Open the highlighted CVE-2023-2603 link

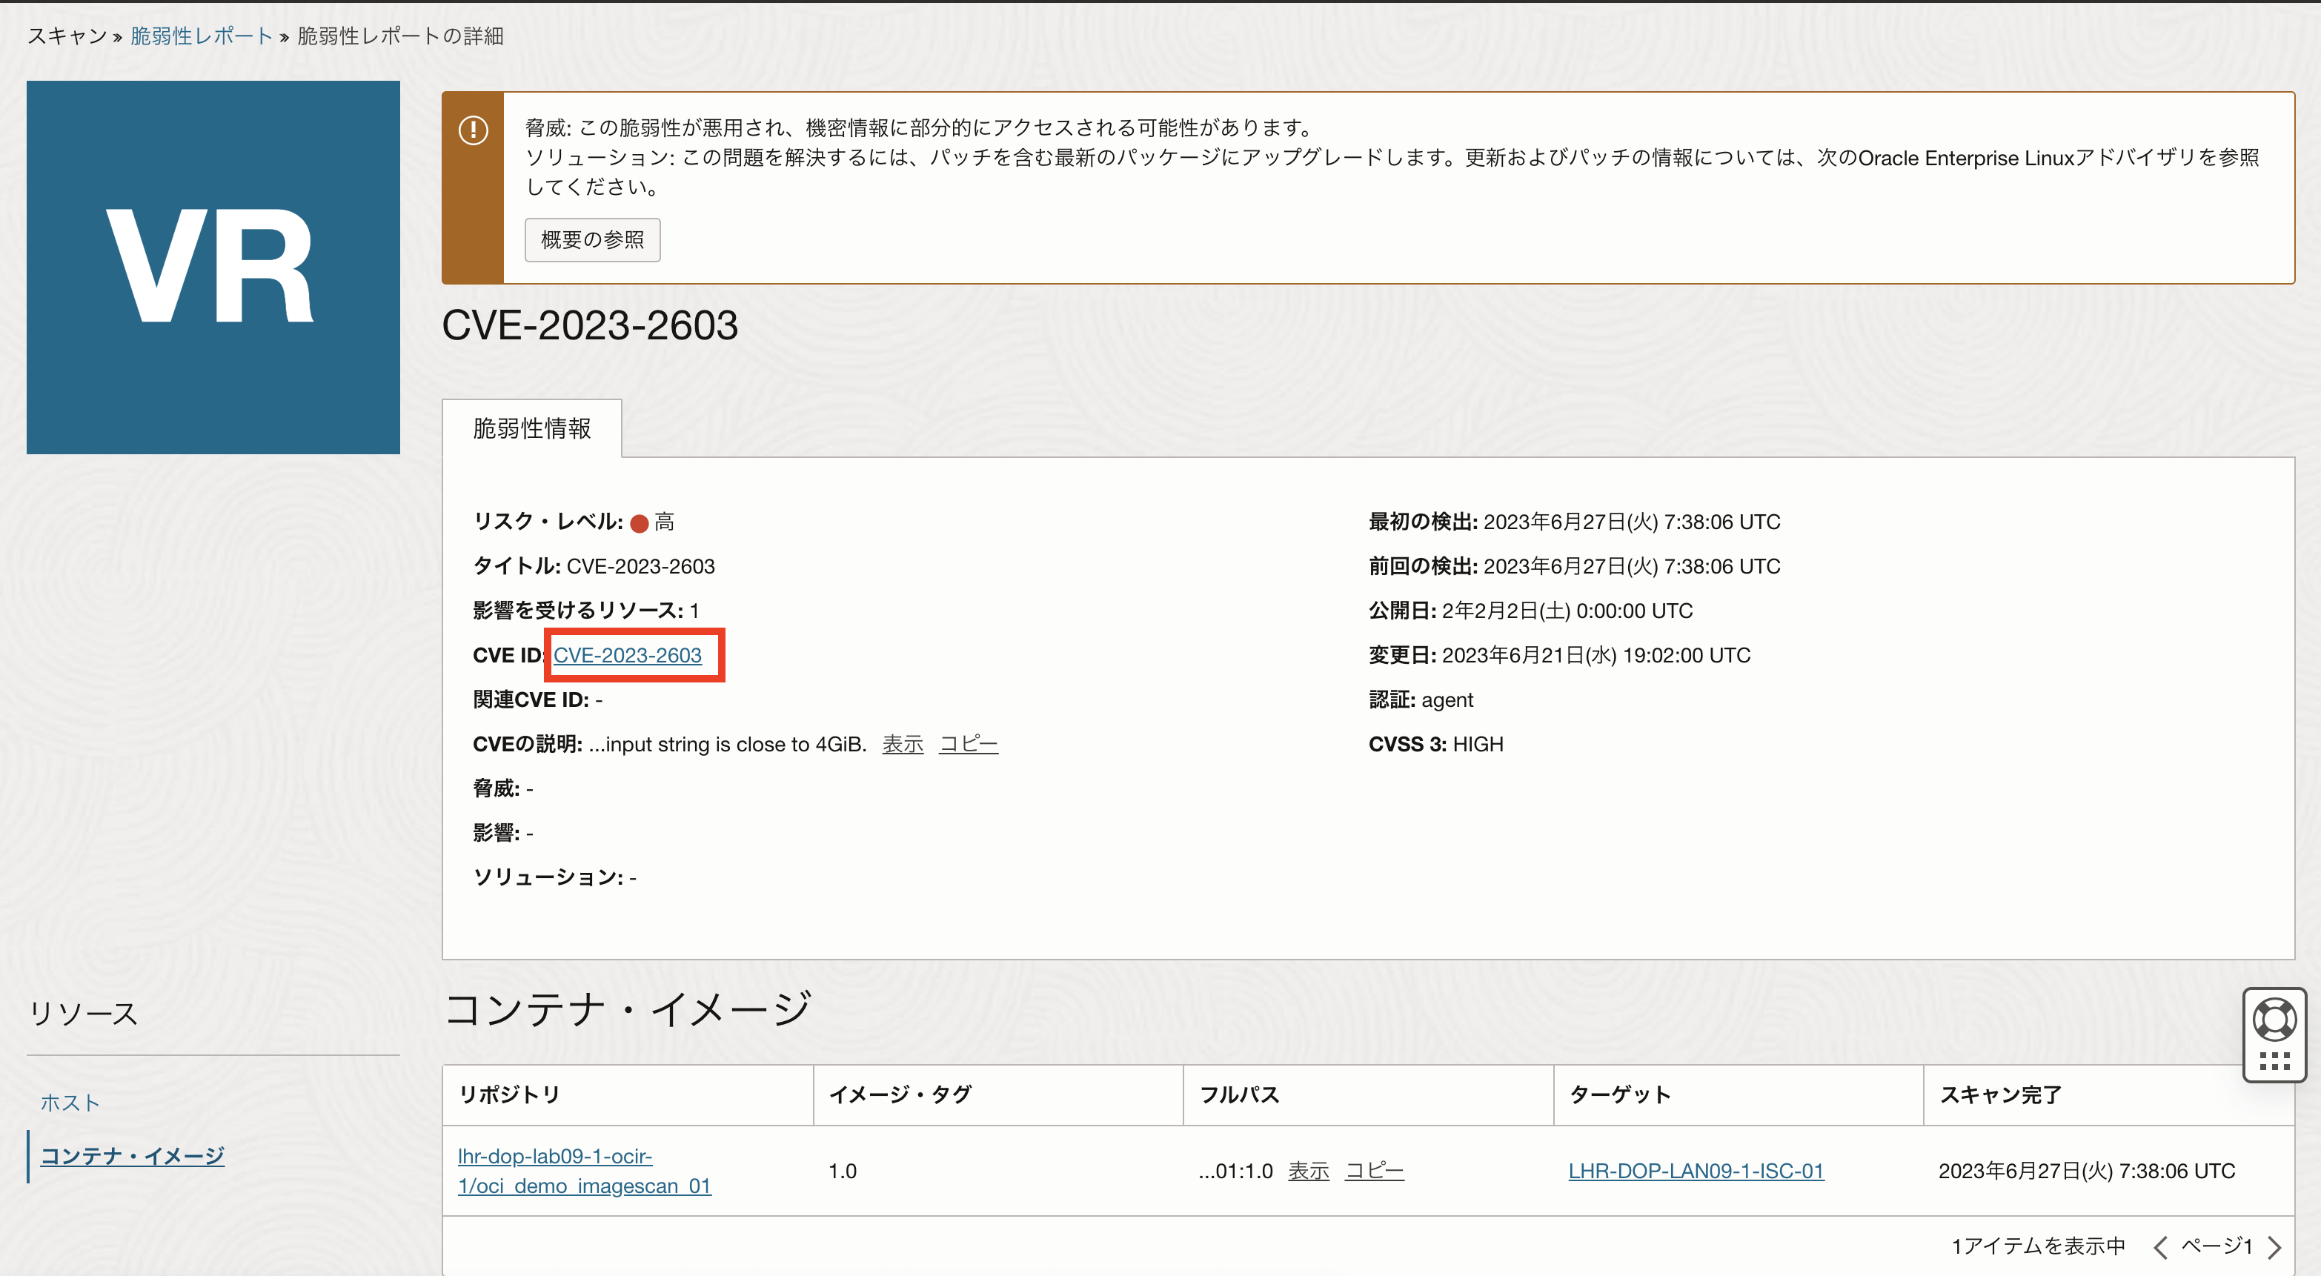pos(628,655)
